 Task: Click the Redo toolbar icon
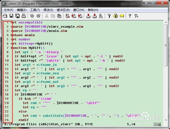point(38,16)
